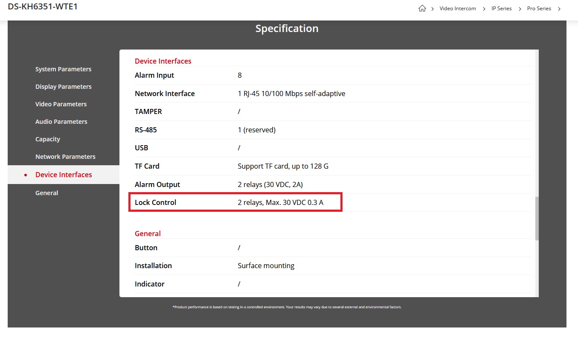Click the chevron after Pro Series
The image size is (578, 342).
(559, 9)
